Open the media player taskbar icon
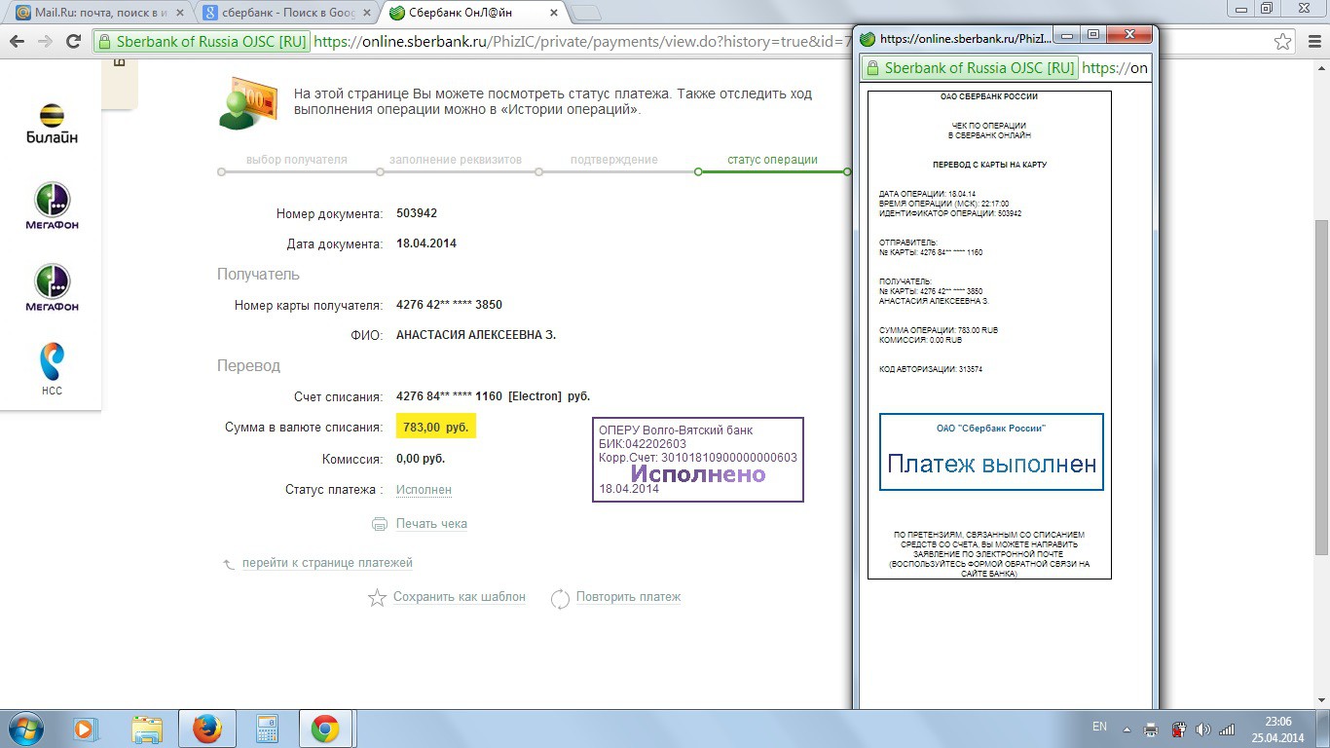This screenshot has height=748, width=1330. [x=86, y=729]
